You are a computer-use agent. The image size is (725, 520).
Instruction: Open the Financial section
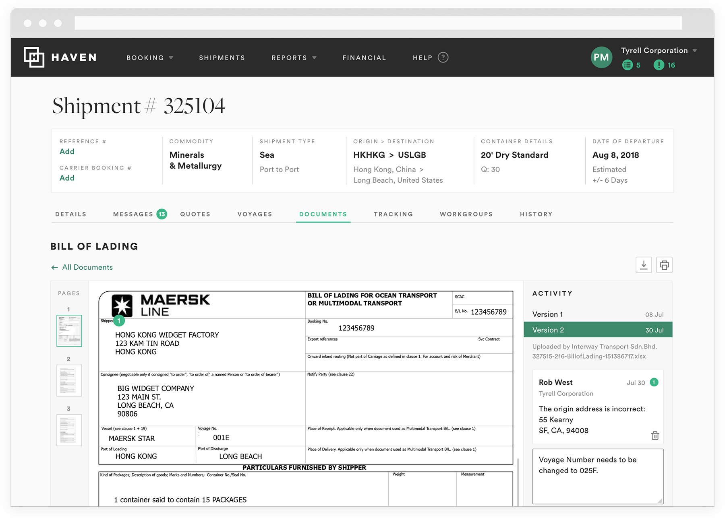coord(364,58)
